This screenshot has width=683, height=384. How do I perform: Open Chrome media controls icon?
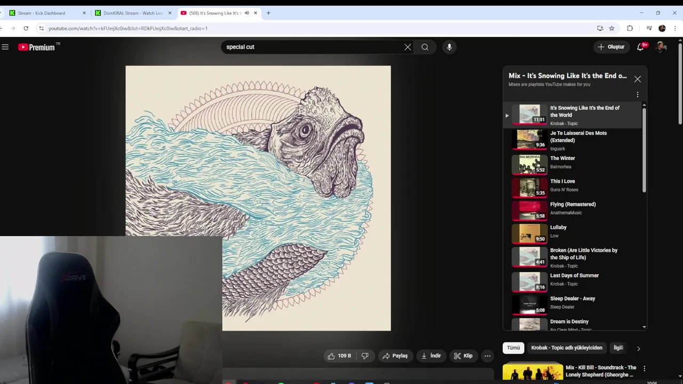pos(649,28)
